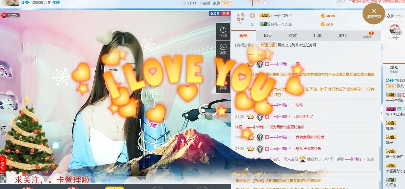Select the 守护(1/1) heading
This screenshot has width=405, height=189.
pyautogui.click(x=394, y=16)
